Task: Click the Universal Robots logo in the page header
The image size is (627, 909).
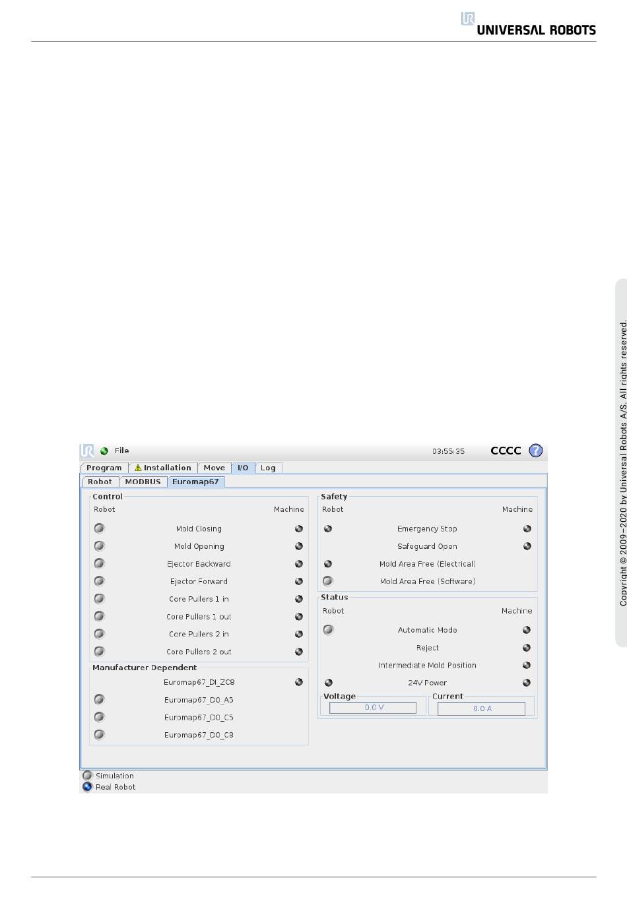Action: tap(529, 24)
